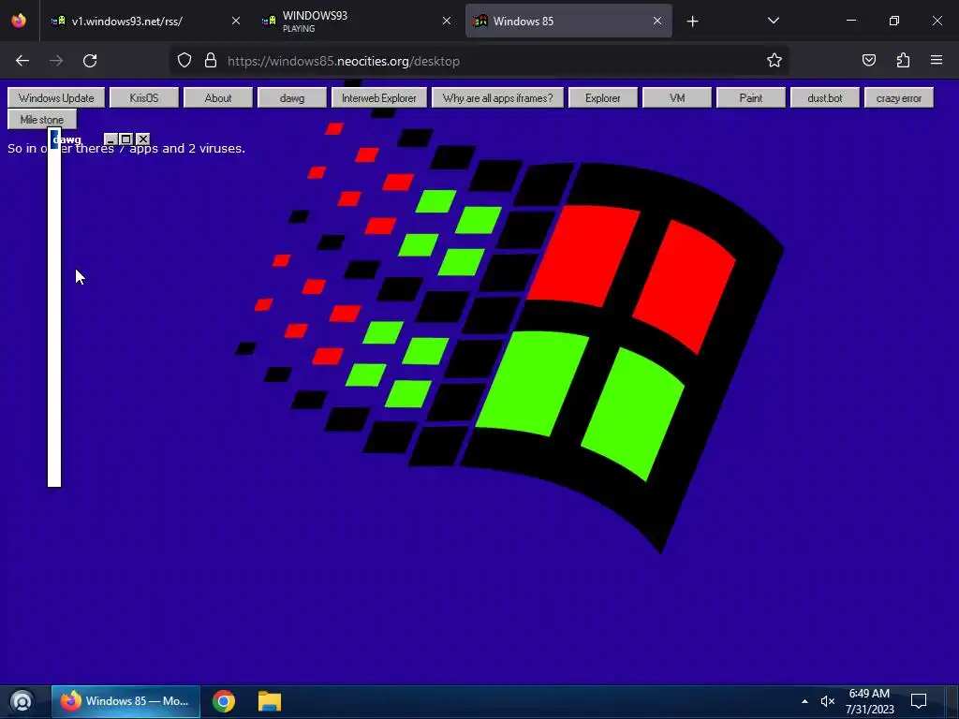The height and width of the screenshot is (719, 959).
Task: Launch the Paint app button
Action: click(x=751, y=97)
